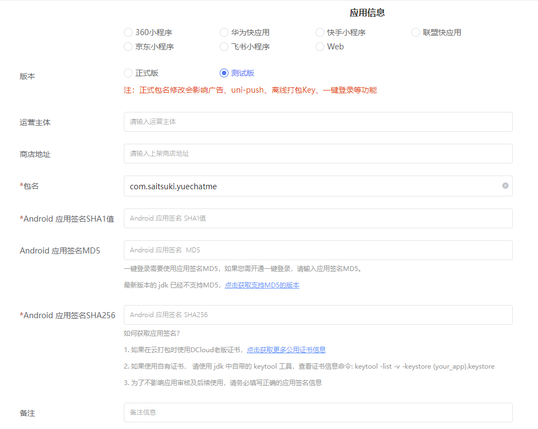
Task: Select the 华为快应用 radio option
Action: coord(224,32)
